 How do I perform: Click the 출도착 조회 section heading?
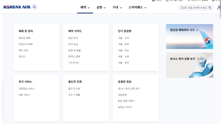75,82
